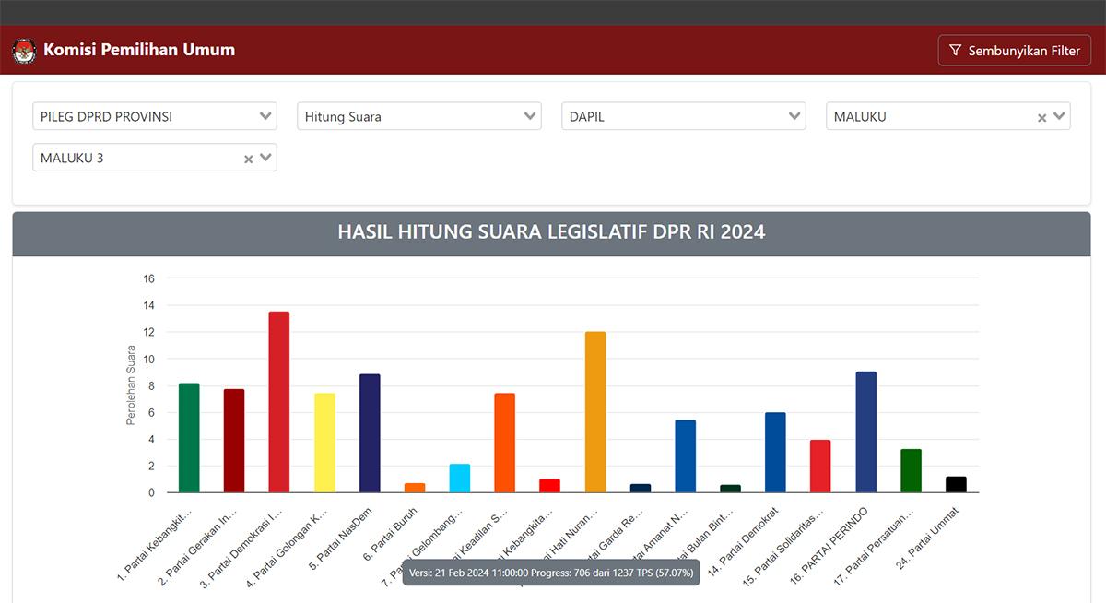Click the version progress tooltip
The image size is (1106, 603).
pyautogui.click(x=551, y=573)
